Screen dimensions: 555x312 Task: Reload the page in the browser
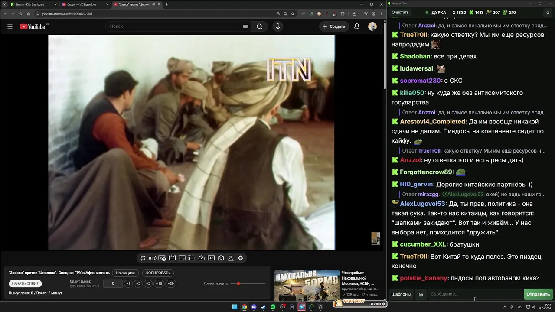[x=20, y=13]
